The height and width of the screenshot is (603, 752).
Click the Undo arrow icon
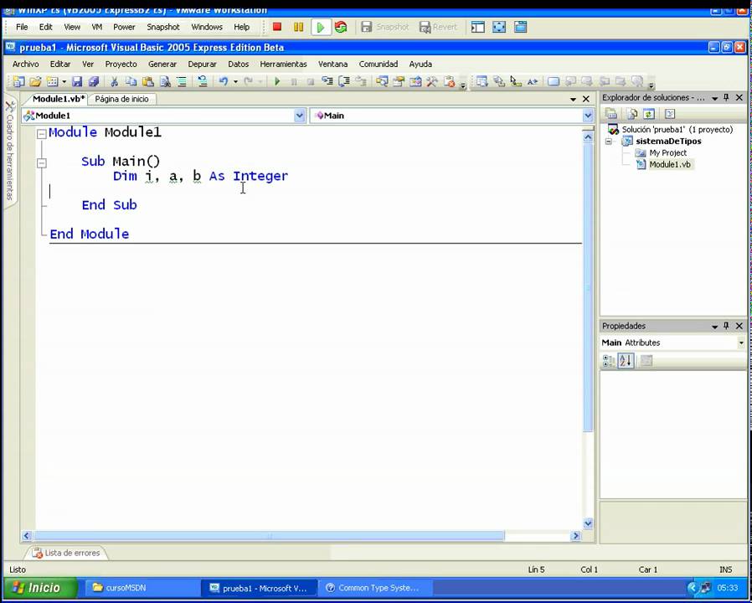tap(223, 81)
